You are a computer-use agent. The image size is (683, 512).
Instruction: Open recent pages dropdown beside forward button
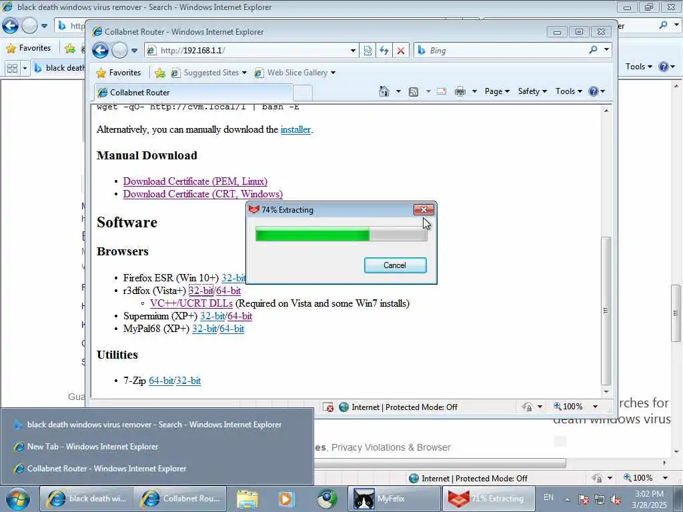134,51
